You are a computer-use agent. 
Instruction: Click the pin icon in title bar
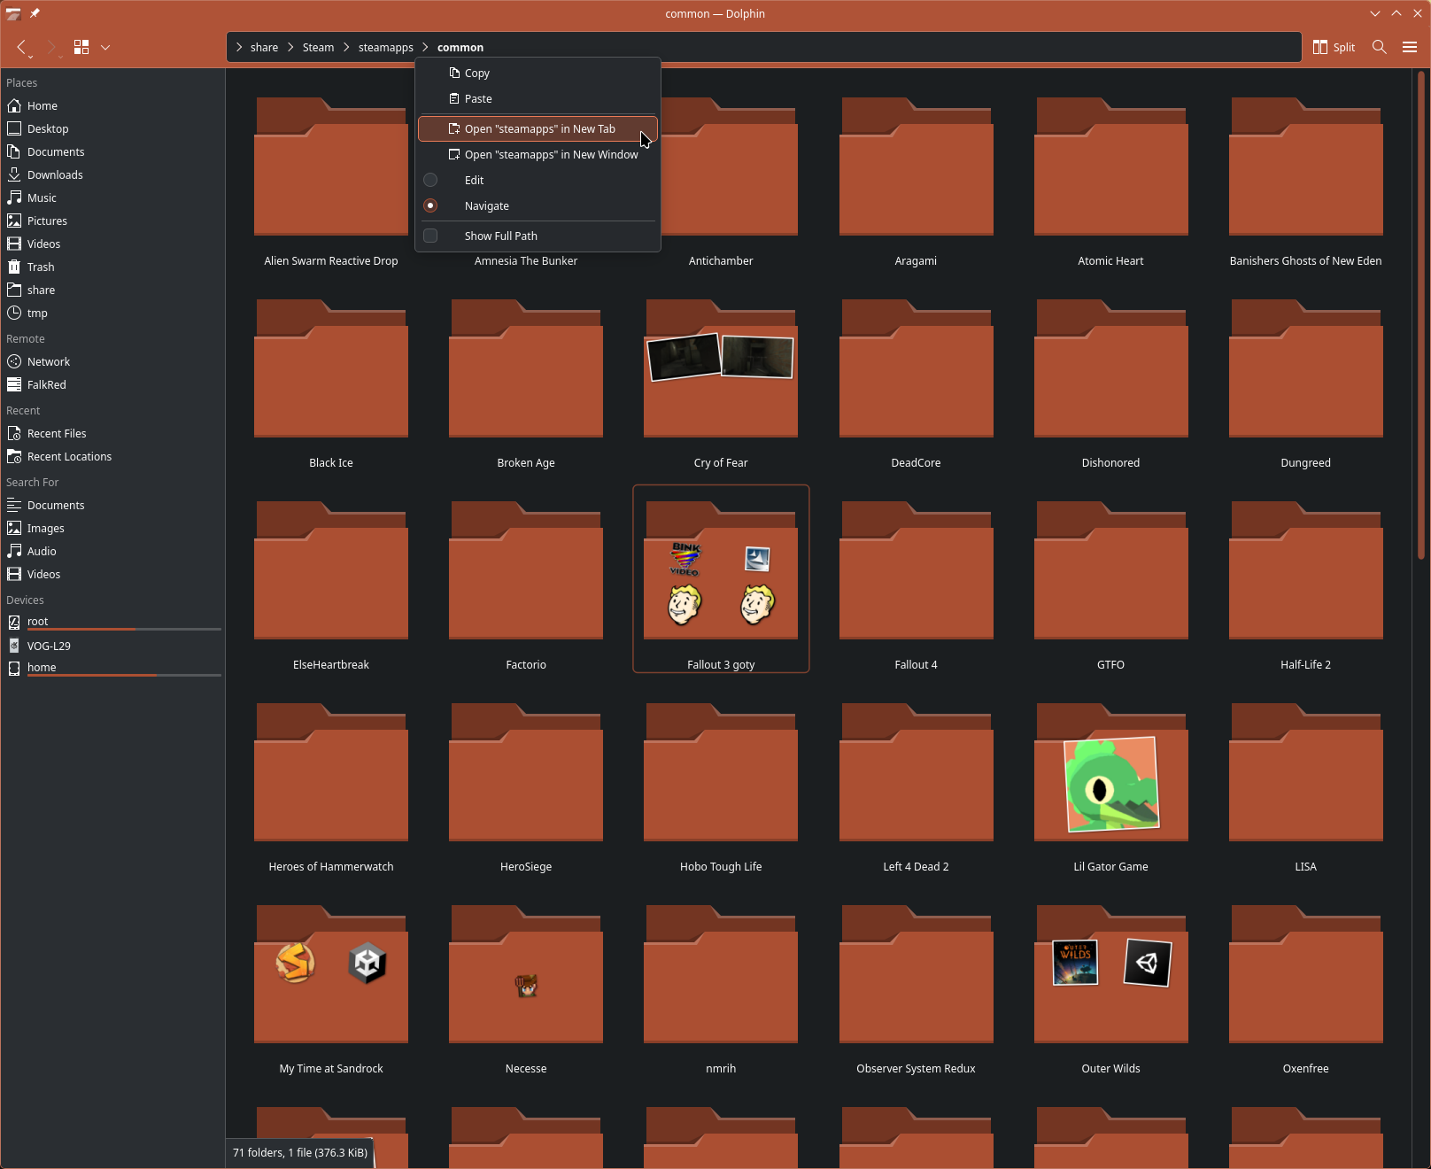35,13
